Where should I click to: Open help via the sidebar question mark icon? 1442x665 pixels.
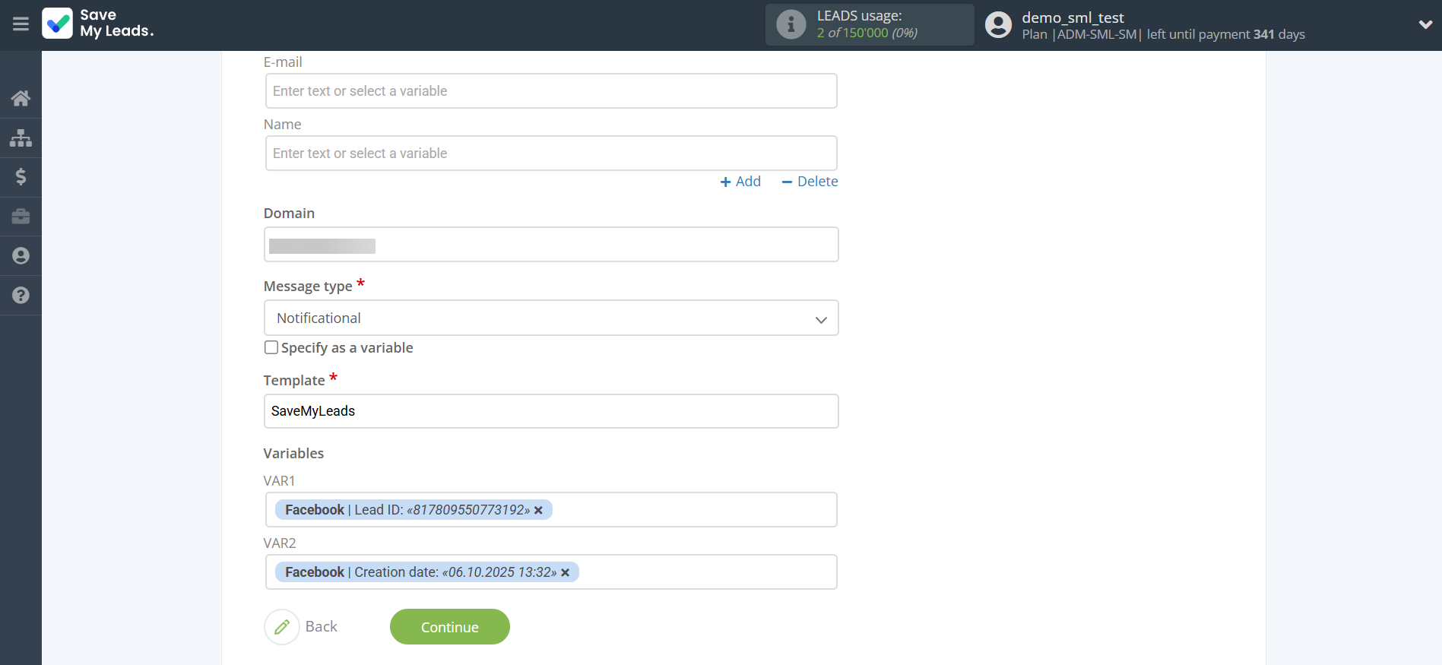coord(21,296)
